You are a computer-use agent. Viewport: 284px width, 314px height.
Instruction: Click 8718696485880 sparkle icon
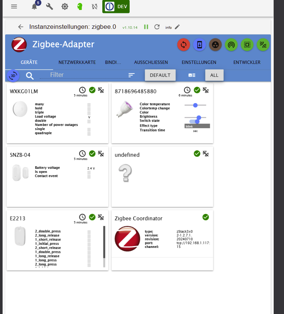(x=206, y=90)
